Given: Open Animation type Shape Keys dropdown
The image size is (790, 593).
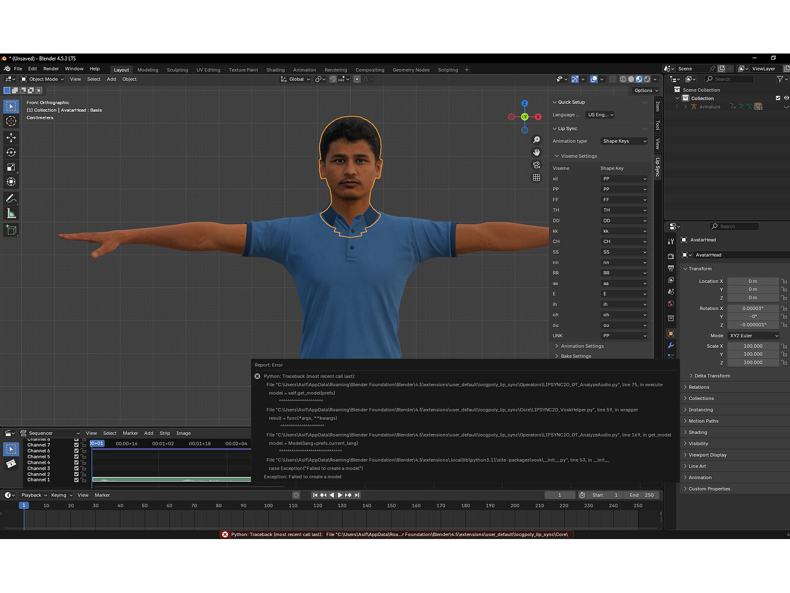Looking at the screenshot, I should coord(625,141).
